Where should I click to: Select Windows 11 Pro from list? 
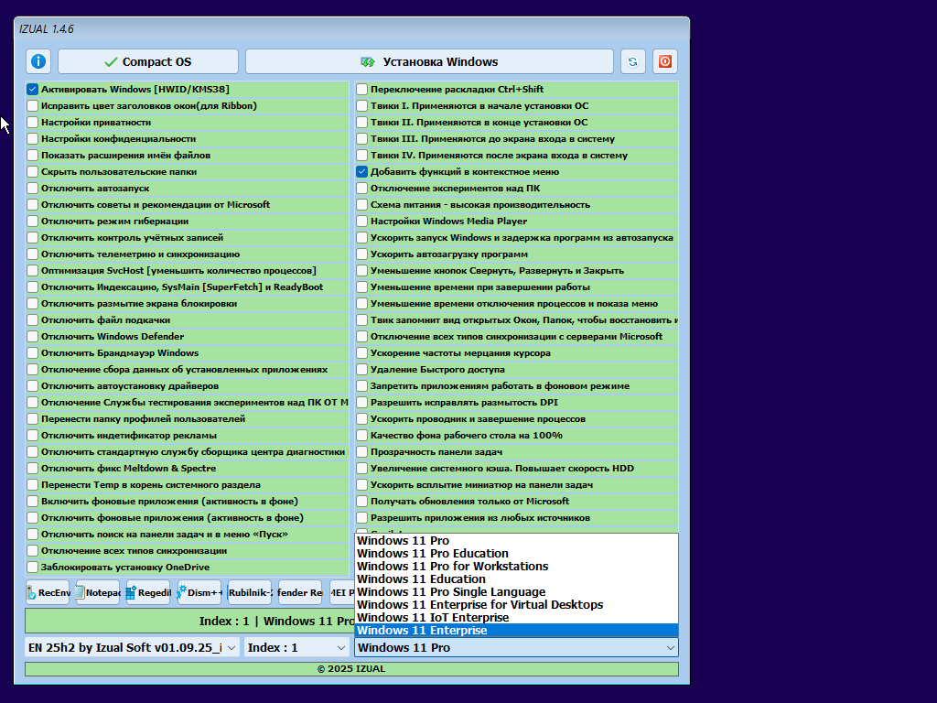(x=516, y=540)
